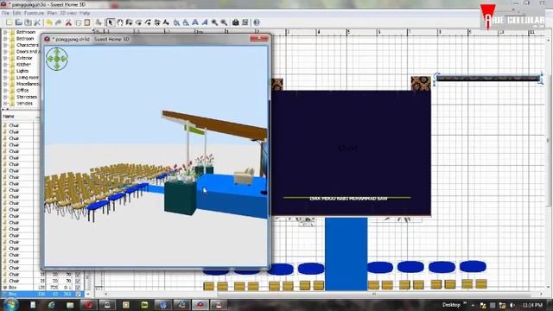Viewport: 553px width, 311px height.
Task: Click the second magnifier Zoom out icon
Action: (x=224, y=22)
